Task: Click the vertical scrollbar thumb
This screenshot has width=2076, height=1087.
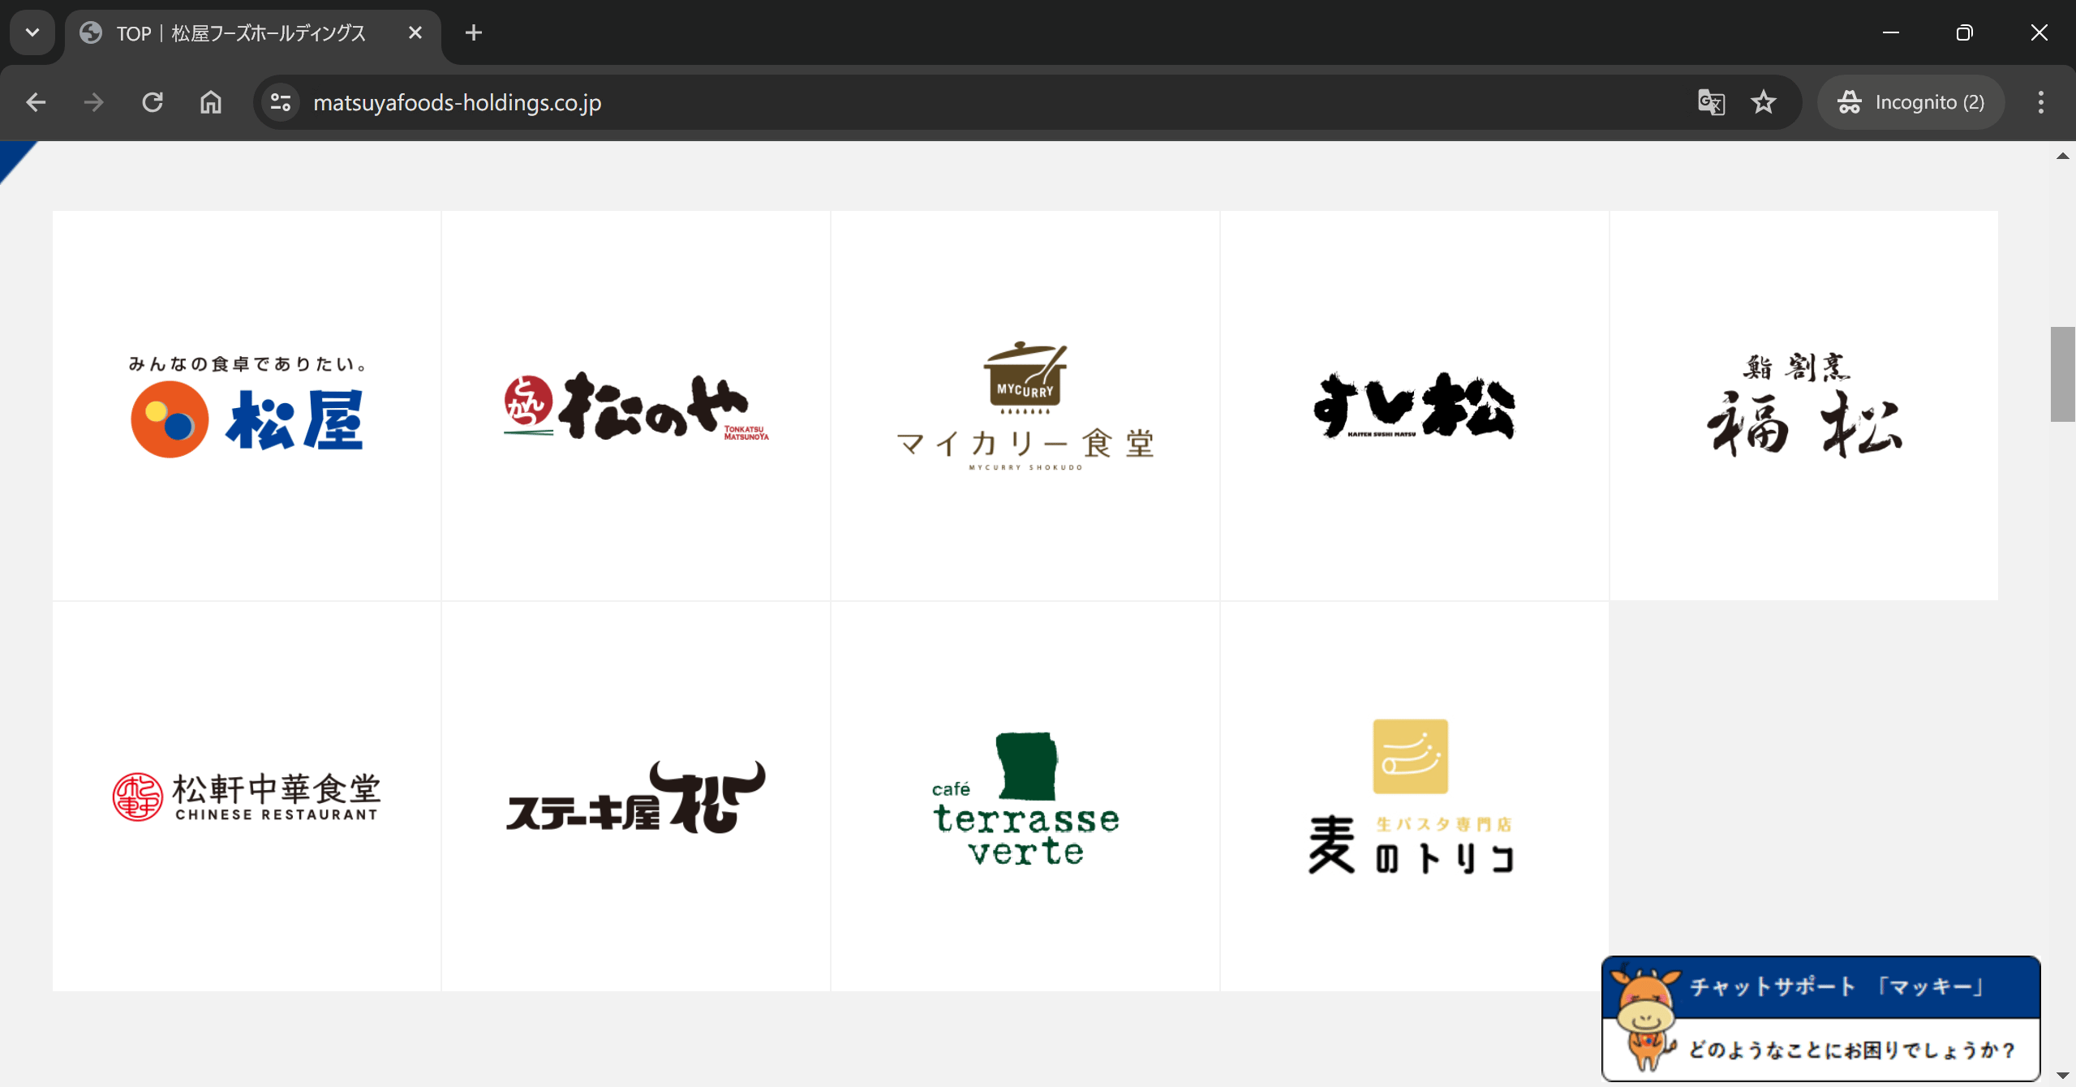Action: tap(2062, 374)
